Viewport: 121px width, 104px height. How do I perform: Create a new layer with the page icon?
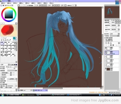pyautogui.click(x=106, y=43)
